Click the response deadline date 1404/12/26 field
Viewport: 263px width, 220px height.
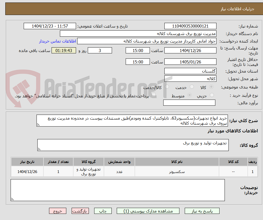click(190, 50)
